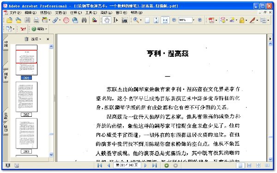Click thumbnail panel scroll down arrow
This screenshot has width=277, height=173.
(51, 155)
